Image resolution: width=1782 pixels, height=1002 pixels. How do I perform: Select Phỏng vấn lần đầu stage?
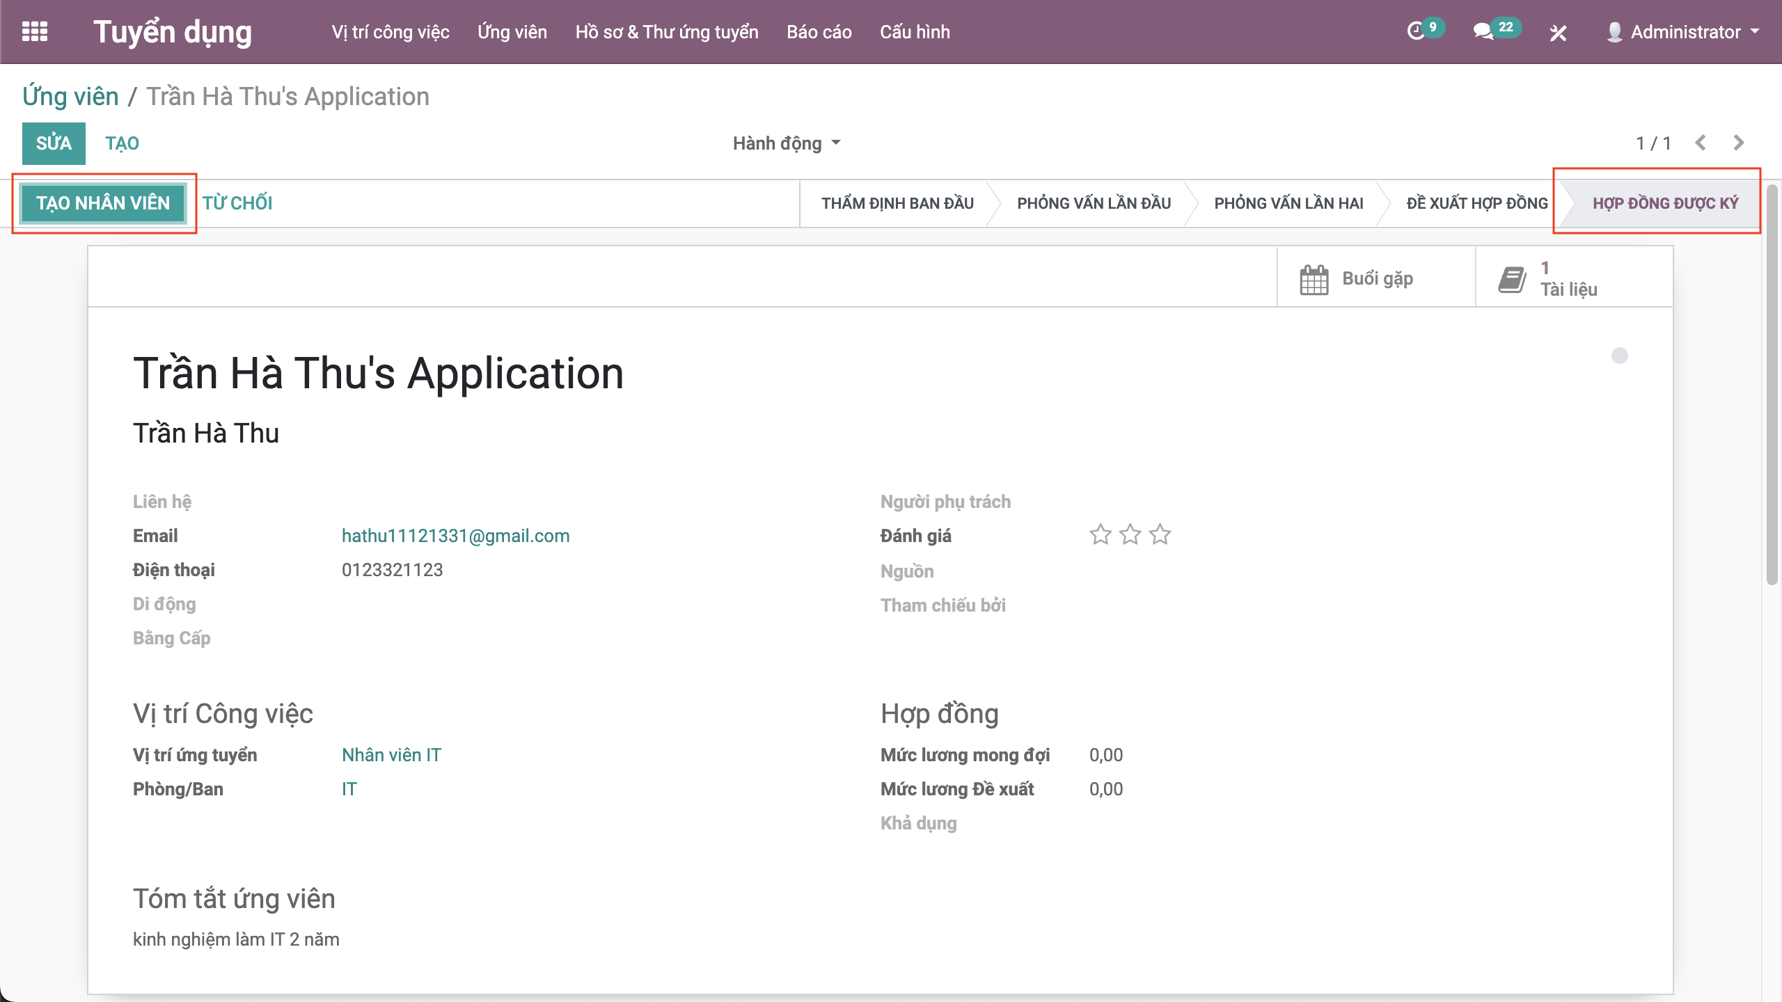1094,203
